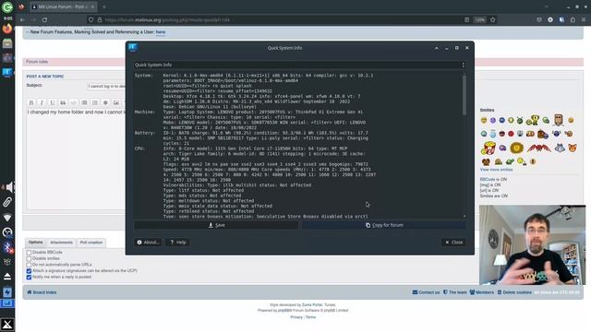Click View more smilies link
Image resolution: width=591 pixels, height=332 pixels.
coord(496,170)
